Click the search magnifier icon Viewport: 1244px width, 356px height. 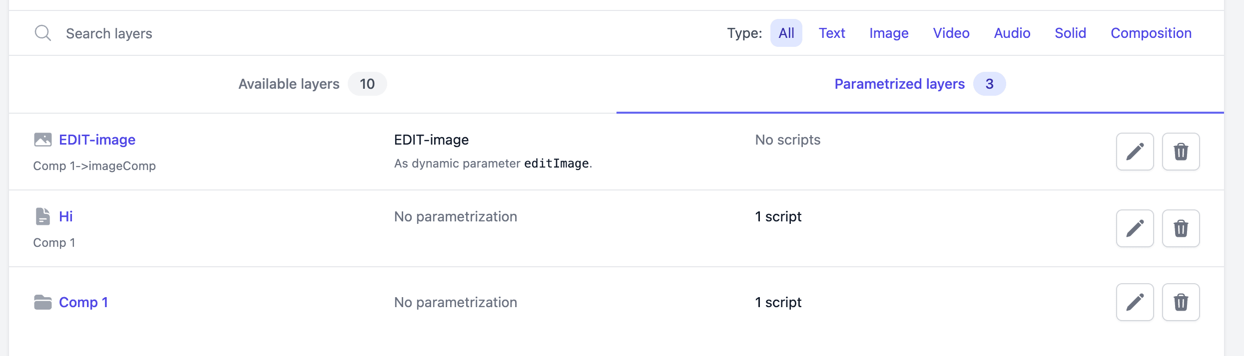coord(43,33)
